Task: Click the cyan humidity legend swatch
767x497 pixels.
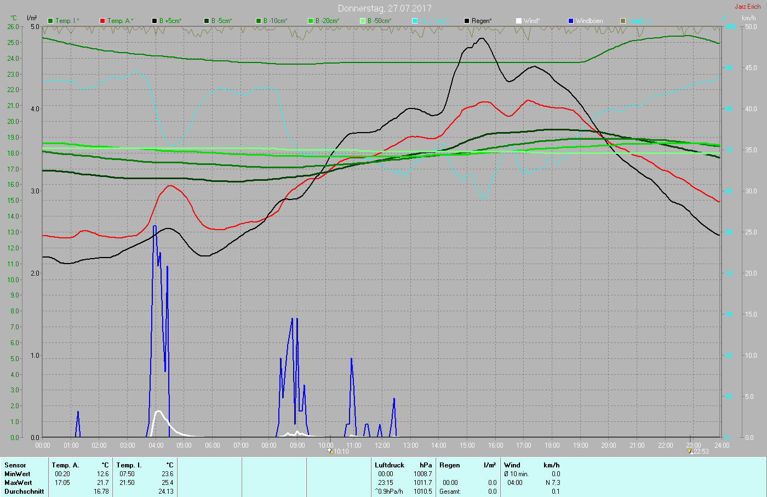Action: [415, 21]
